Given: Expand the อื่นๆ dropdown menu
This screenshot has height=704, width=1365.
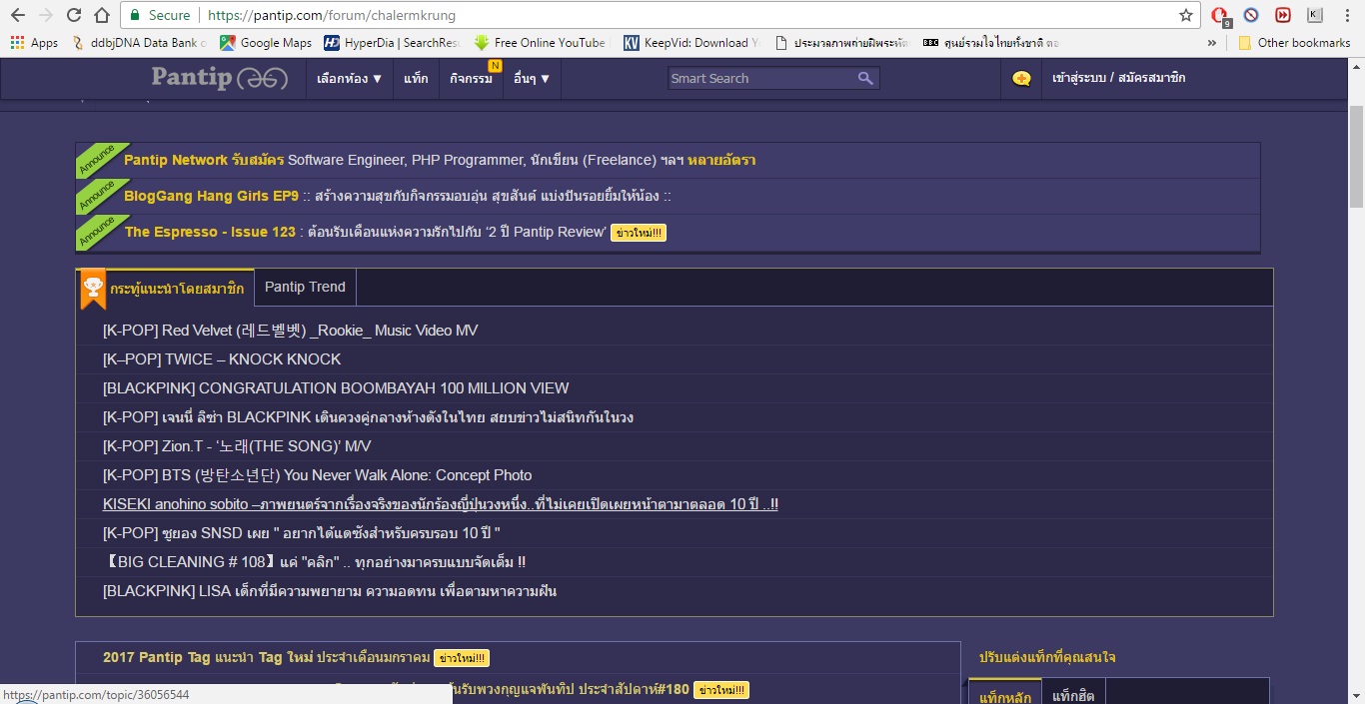Looking at the screenshot, I should coord(532,78).
